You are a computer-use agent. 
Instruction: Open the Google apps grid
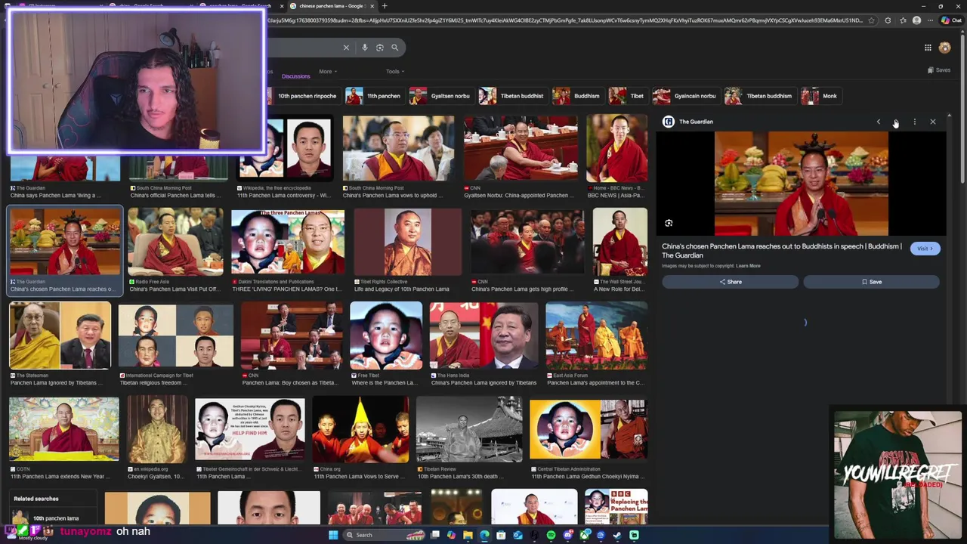coord(928,48)
